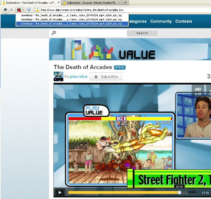211x199 pixels.
Task: Click the magnifier icon in search box
Action: tap(54, 33)
